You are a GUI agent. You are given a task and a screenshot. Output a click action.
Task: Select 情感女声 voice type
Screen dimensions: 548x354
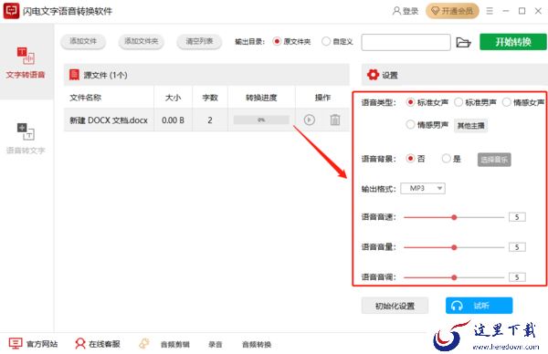point(506,102)
